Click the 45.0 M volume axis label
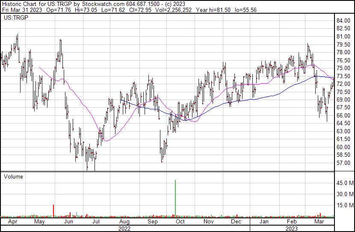 [345, 183]
